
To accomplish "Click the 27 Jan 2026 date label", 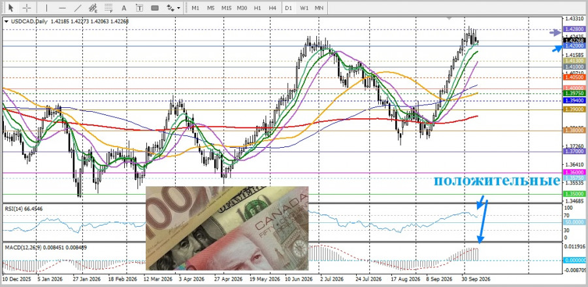I will click(87, 280).
